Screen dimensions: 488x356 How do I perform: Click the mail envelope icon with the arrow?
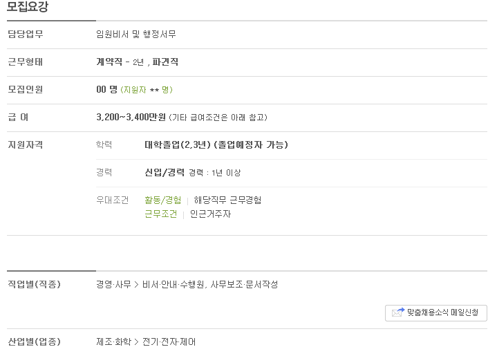tap(397, 312)
